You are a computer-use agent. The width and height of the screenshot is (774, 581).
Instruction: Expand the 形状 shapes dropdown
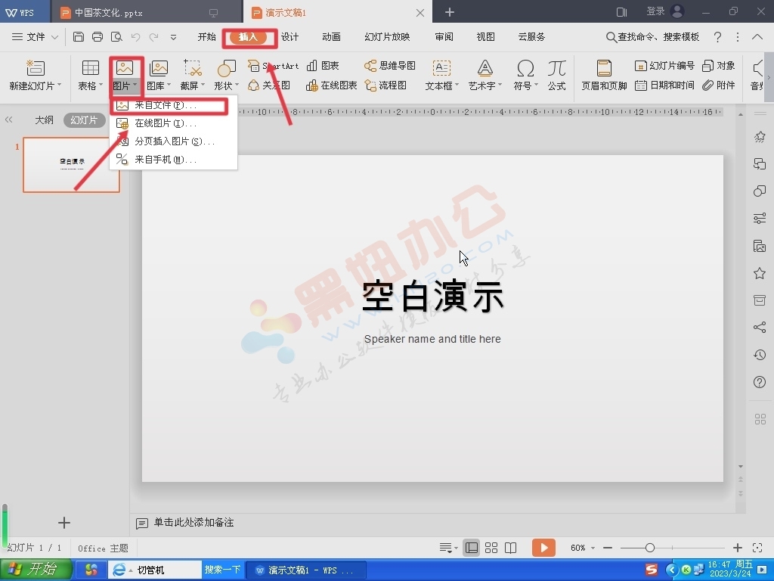pos(226,86)
